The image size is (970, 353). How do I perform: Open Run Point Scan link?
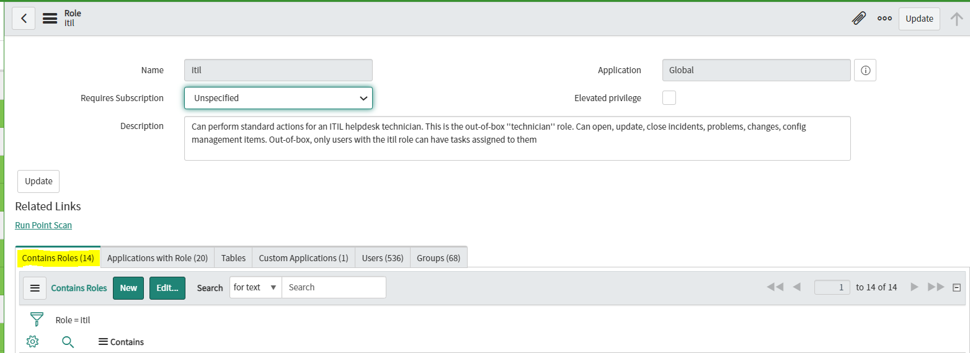(43, 225)
